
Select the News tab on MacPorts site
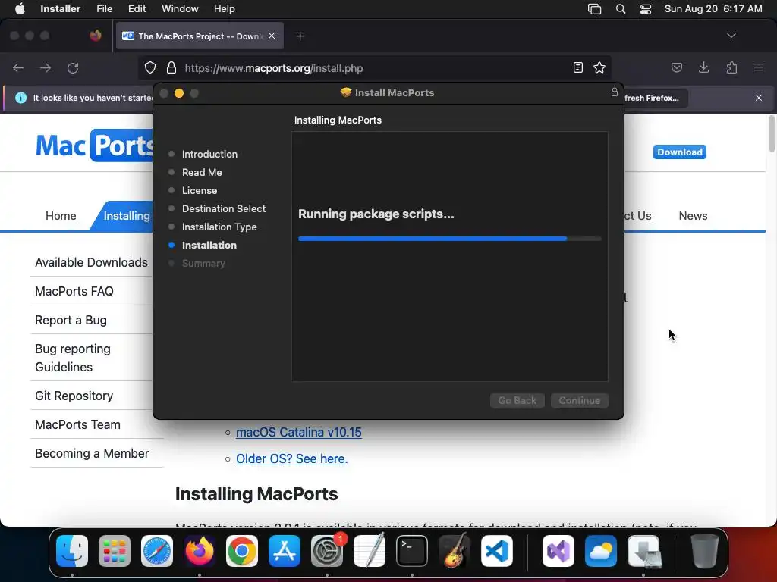point(693,216)
